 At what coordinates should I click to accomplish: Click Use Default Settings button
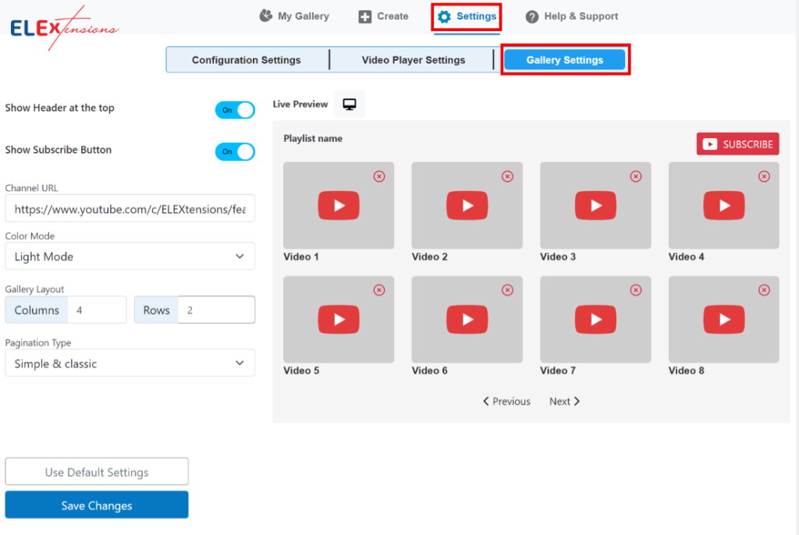(97, 472)
